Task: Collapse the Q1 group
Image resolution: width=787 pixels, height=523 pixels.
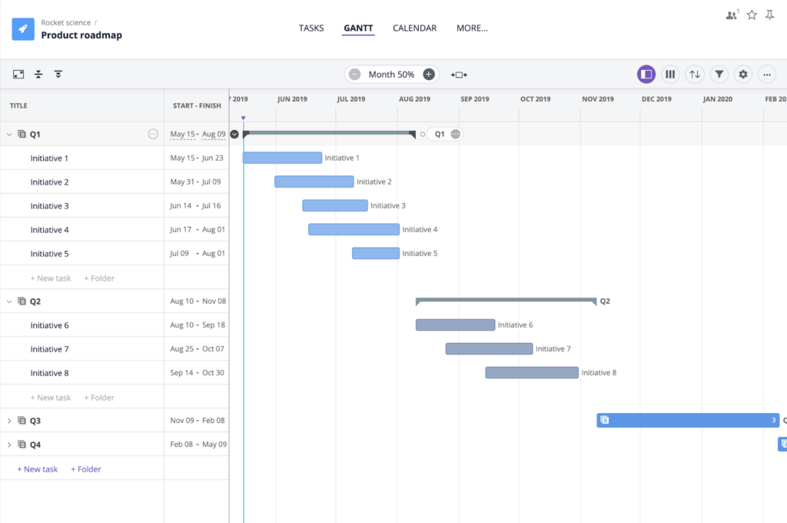Action: pos(8,133)
